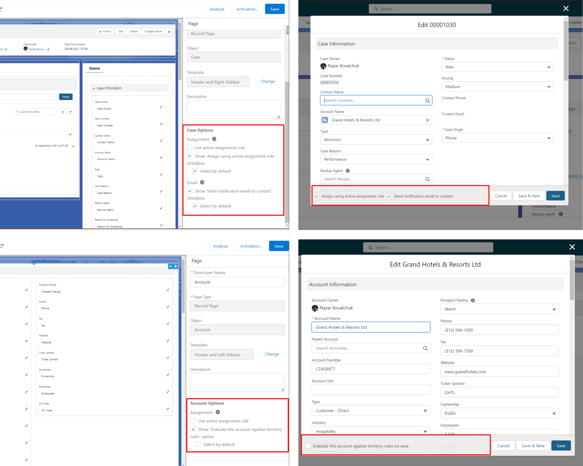Click the Backup Agent info icon

point(347,171)
